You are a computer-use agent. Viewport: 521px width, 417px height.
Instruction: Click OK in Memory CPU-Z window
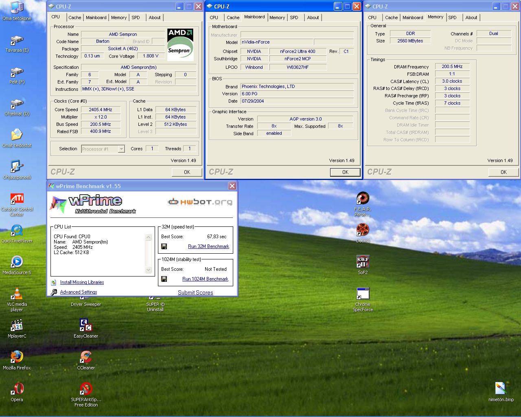(503, 172)
